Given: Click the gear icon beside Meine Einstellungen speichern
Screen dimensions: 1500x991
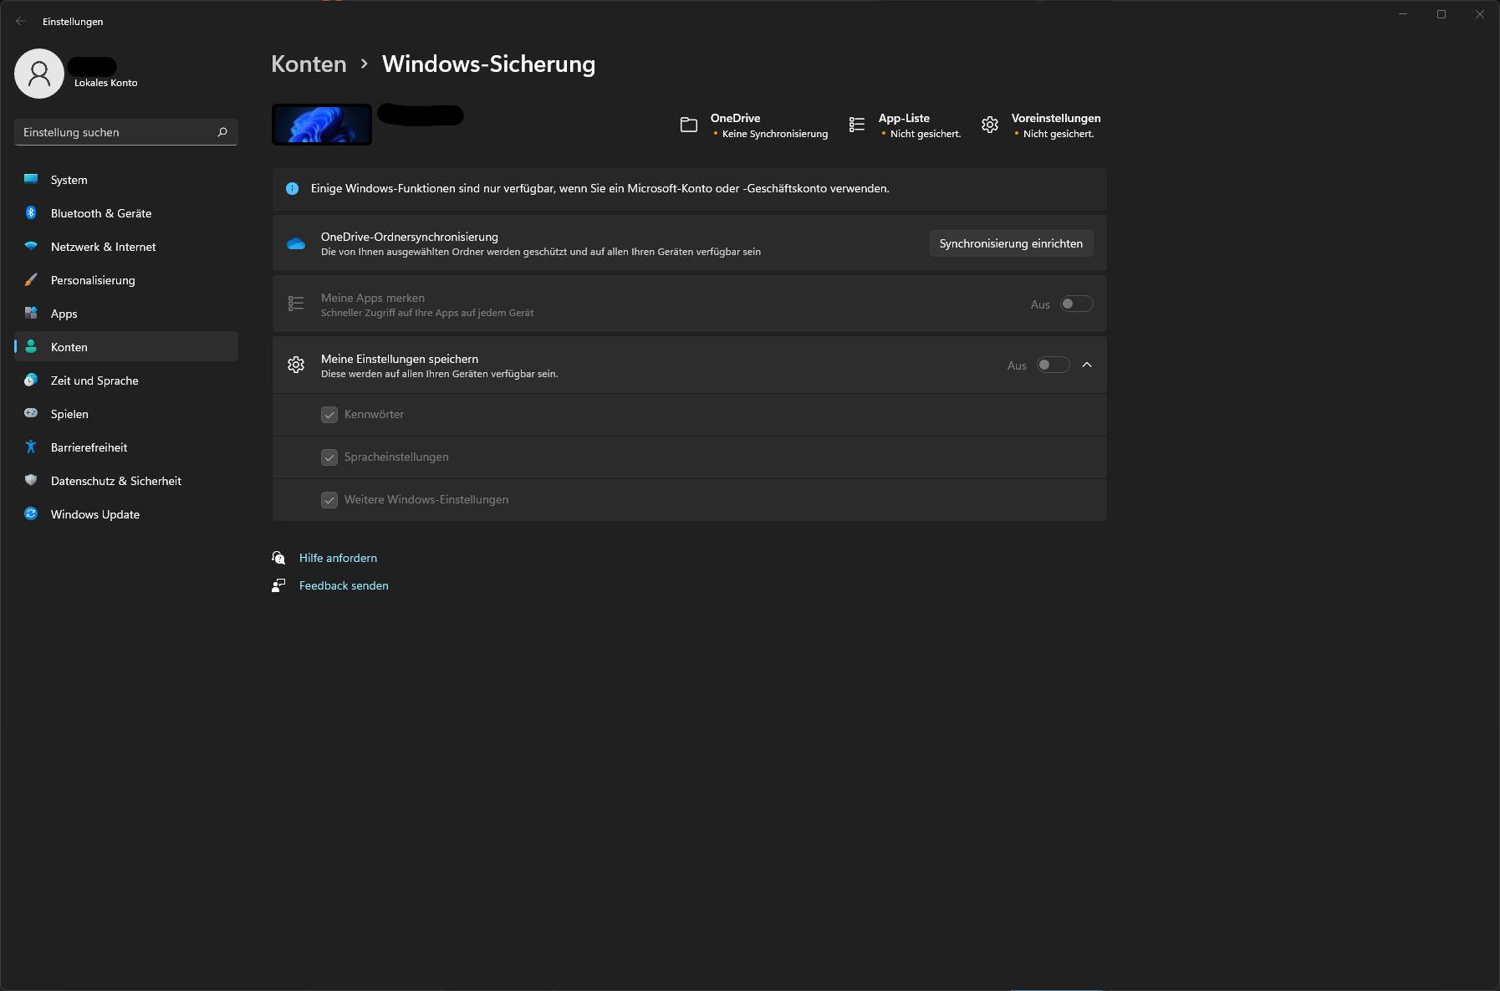Looking at the screenshot, I should tap(296, 365).
